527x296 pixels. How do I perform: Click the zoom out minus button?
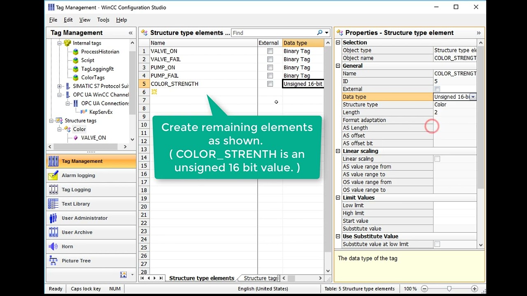pos(424,289)
